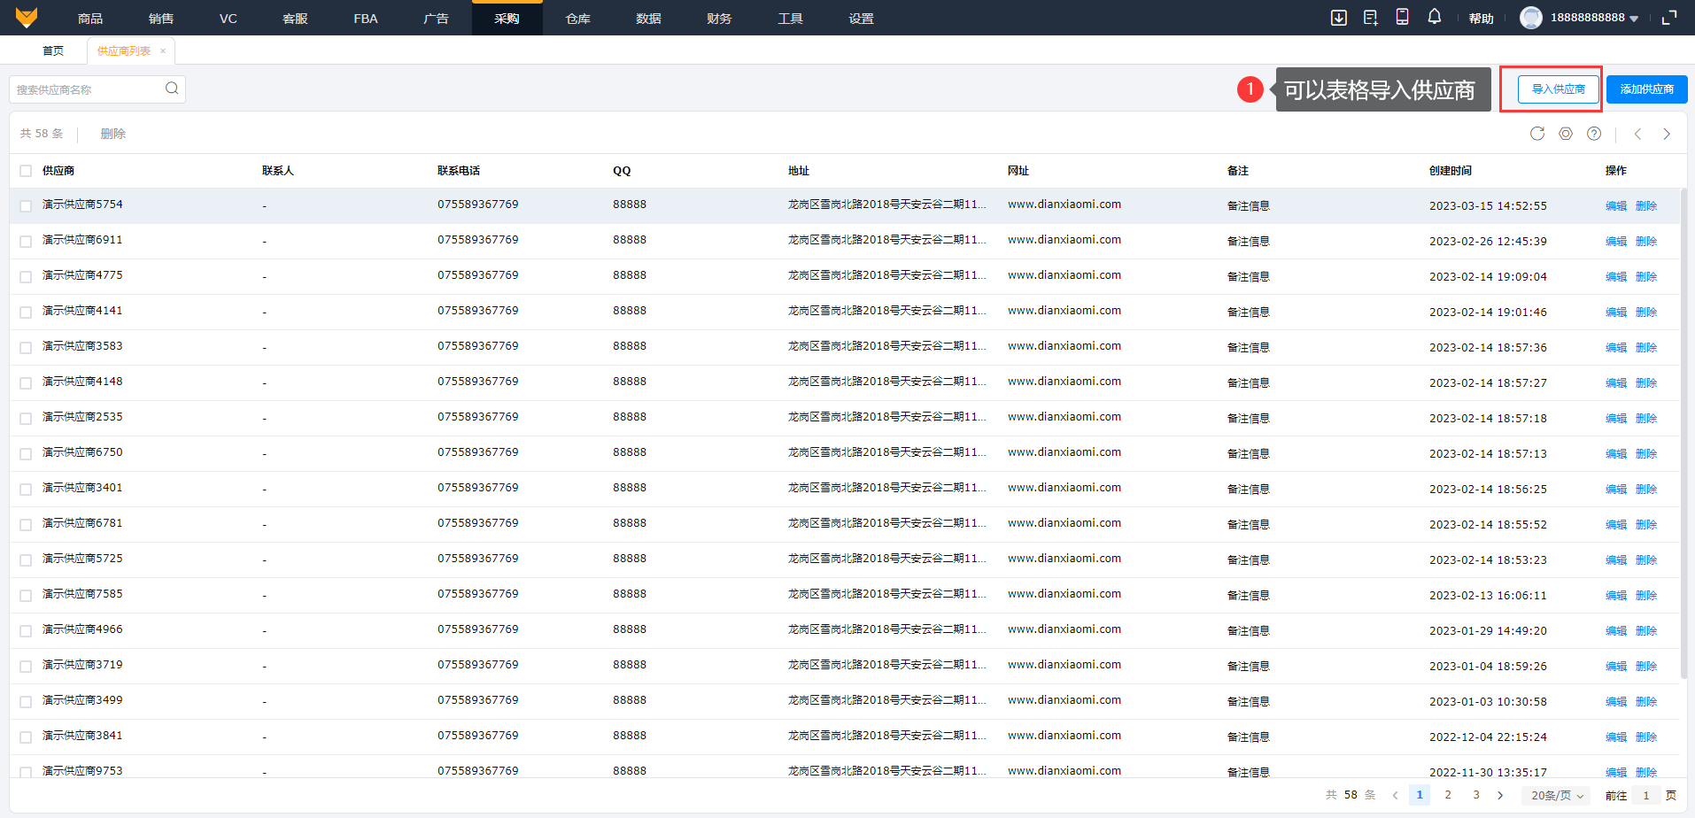Click the mobile phone icon in header
The height and width of the screenshot is (818, 1695).
[x=1402, y=17]
